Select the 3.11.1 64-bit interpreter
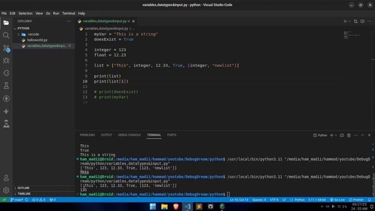 [317, 200]
